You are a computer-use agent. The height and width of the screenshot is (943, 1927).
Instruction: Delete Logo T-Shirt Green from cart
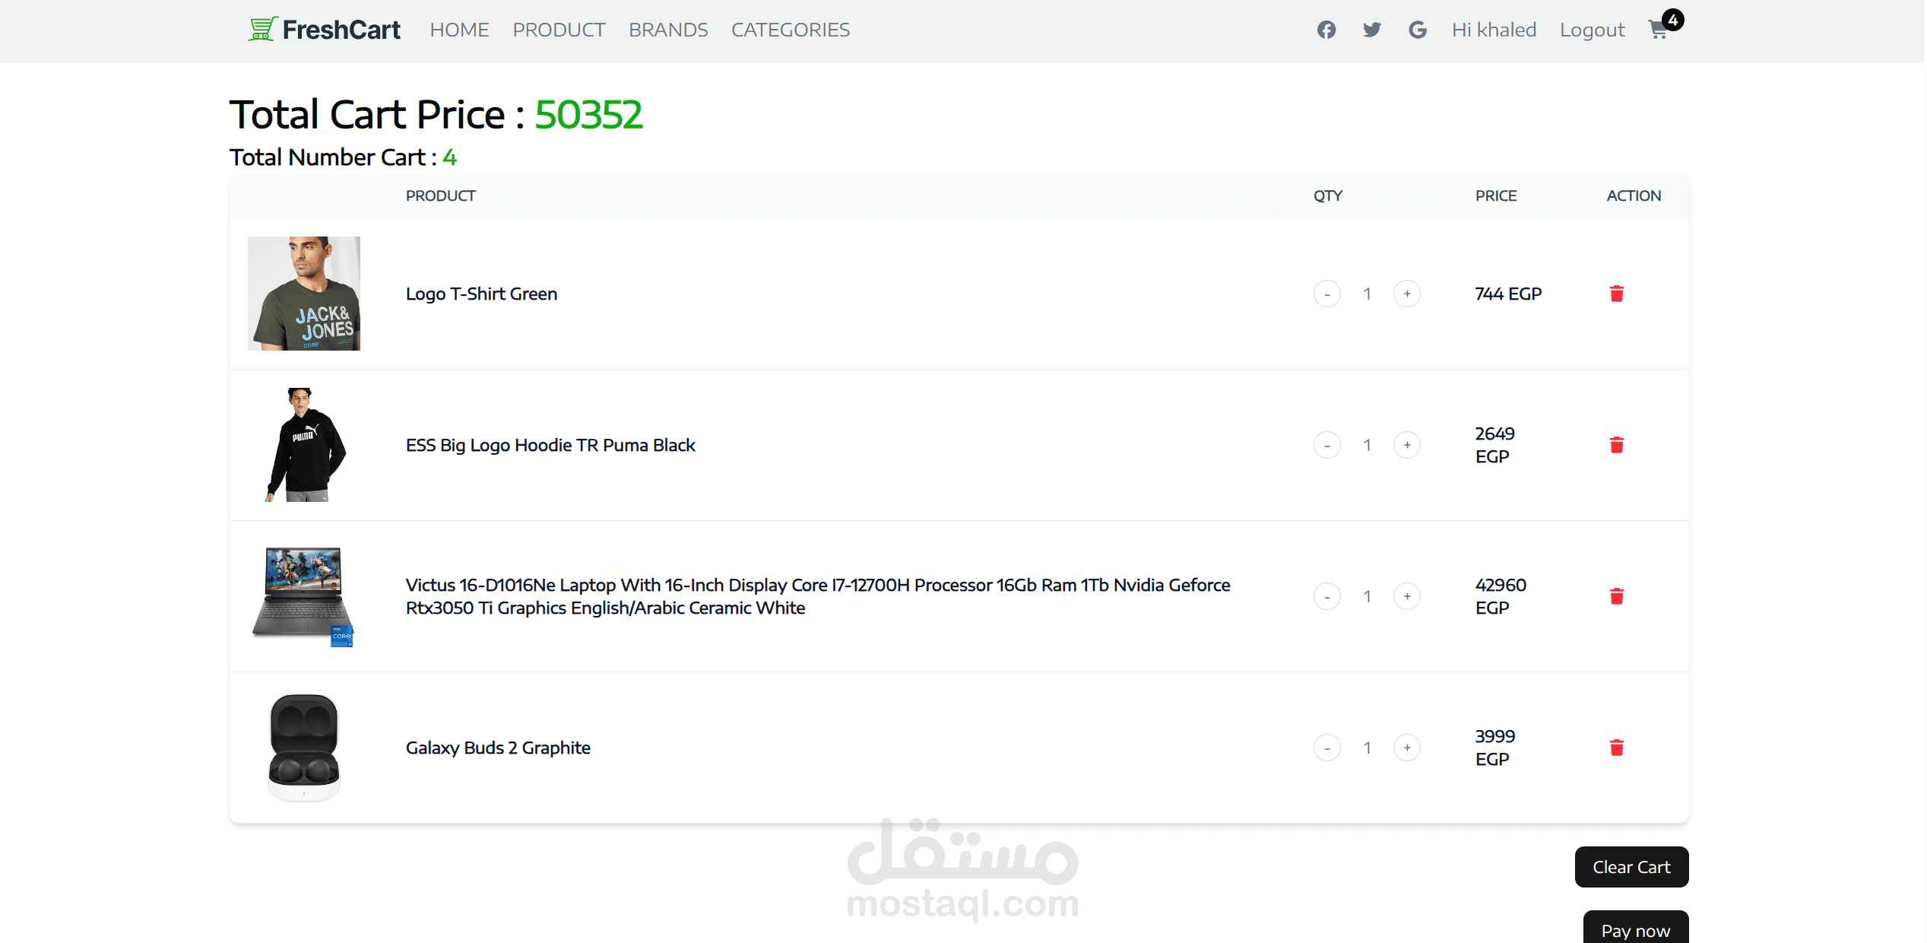tap(1617, 294)
